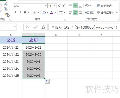The image size is (120, 98).
Task: Apply purple font color A
Action: pyautogui.click(x=51, y=13)
